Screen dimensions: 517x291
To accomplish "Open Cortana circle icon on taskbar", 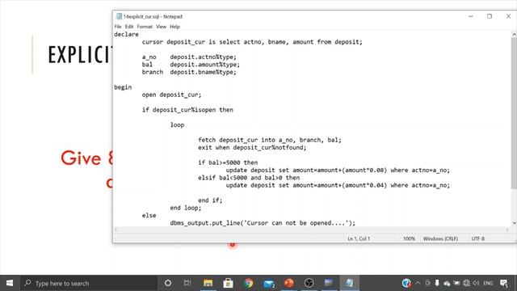I will click(168, 283).
